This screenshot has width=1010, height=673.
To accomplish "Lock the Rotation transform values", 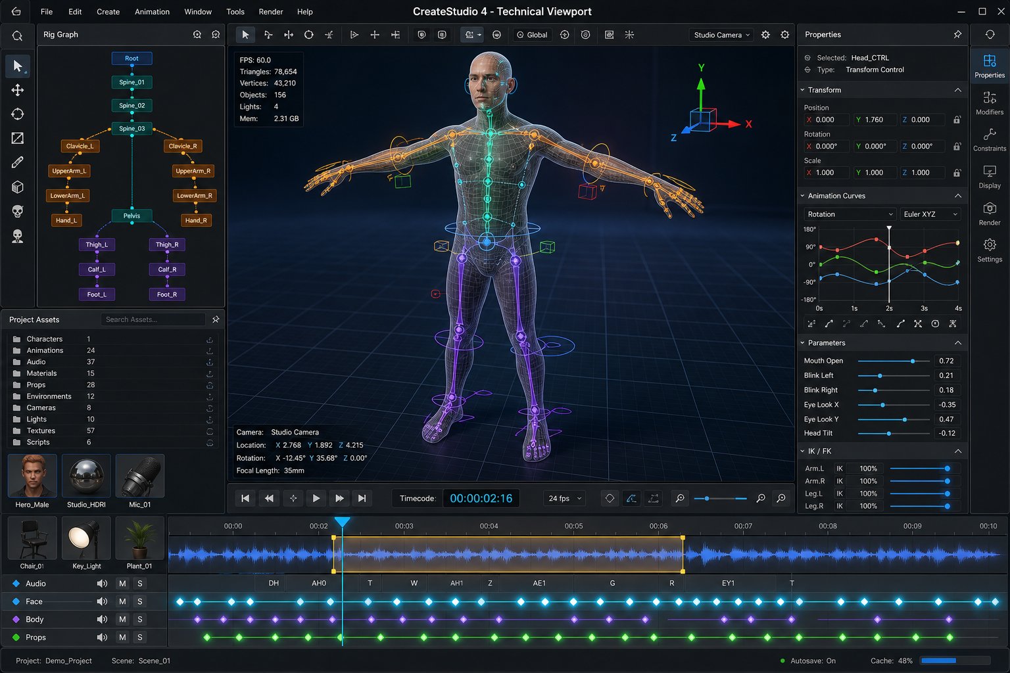I will pos(957,146).
